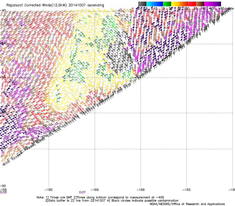Click the cyan-blue 5-15 knot legend segment

pyautogui.click(x=155, y=4)
